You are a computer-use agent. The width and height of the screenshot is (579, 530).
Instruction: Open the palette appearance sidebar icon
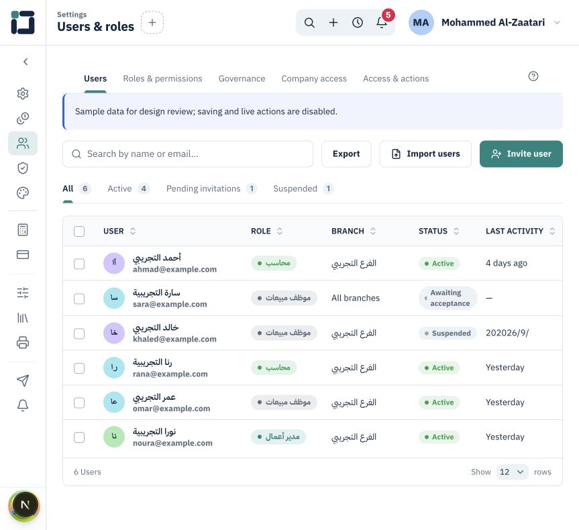(23, 193)
